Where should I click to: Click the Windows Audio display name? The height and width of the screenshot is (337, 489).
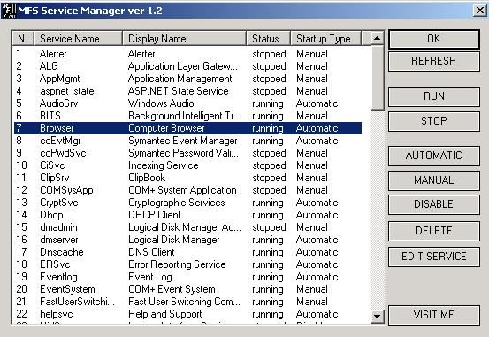161,103
